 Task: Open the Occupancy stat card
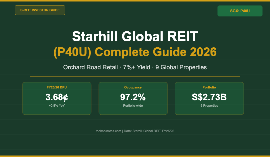133,98
